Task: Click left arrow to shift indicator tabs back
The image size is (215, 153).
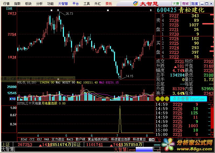Action: (x=150, y=140)
